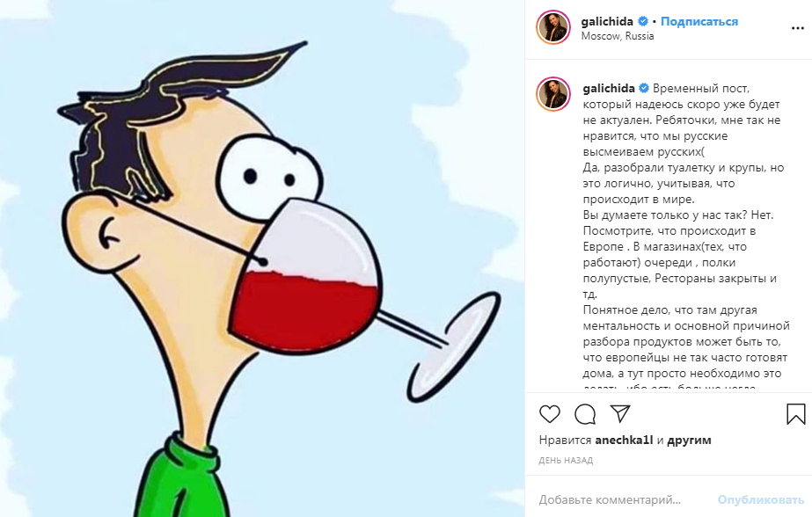Open the Moscow, Russia location link

pyautogui.click(x=618, y=36)
